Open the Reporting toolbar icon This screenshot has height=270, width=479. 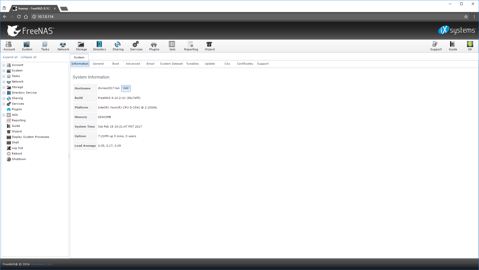coord(191,46)
